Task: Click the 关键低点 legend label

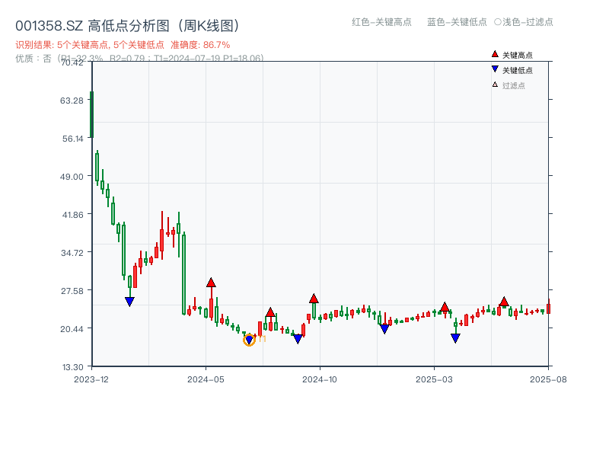Action: [x=518, y=70]
